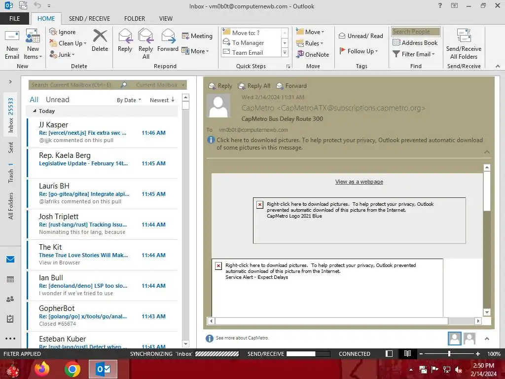Open the New Items menu
This screenshot has width=505, height=379.
[33, 44]
